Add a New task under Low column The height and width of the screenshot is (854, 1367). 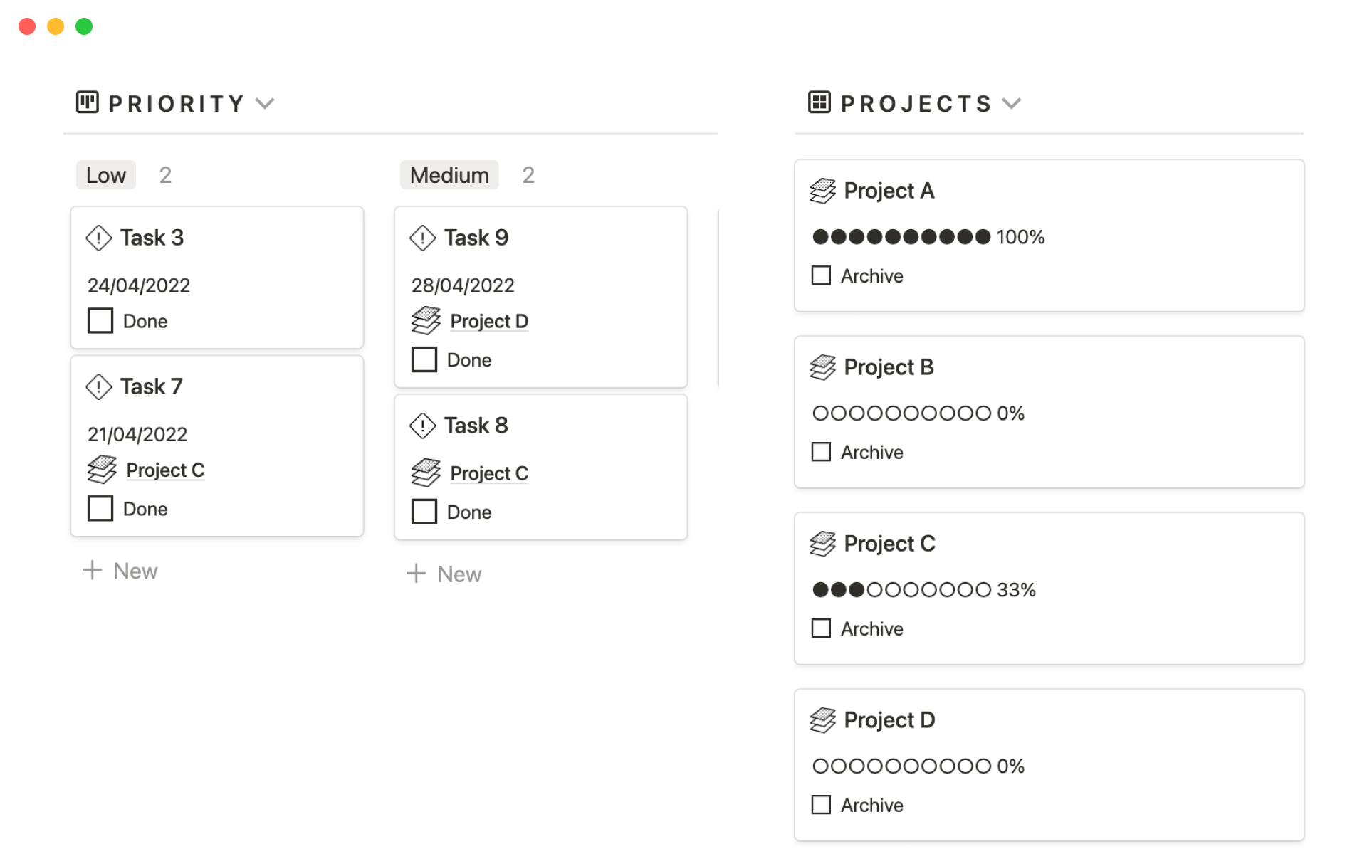[120, 571]
